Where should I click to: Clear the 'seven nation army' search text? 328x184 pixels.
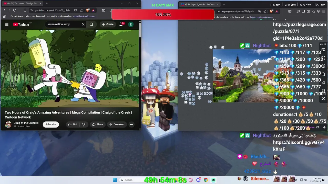pyautogui.click(x=83, y=24)
